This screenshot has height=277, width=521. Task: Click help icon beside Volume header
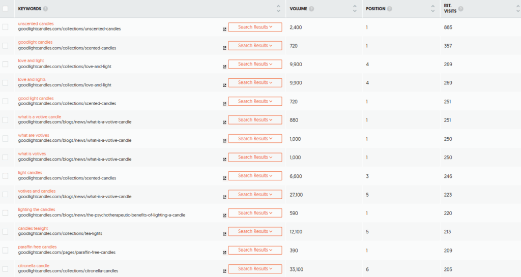311,9
